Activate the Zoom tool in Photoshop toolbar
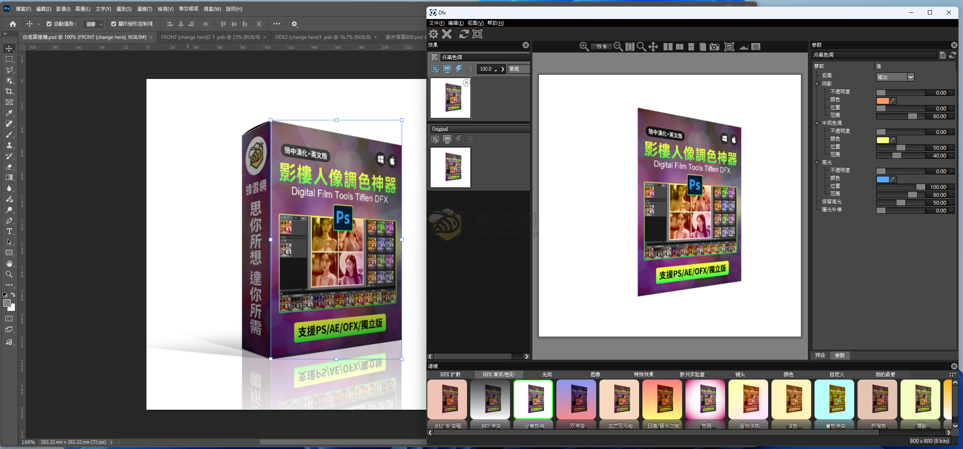 9,274
